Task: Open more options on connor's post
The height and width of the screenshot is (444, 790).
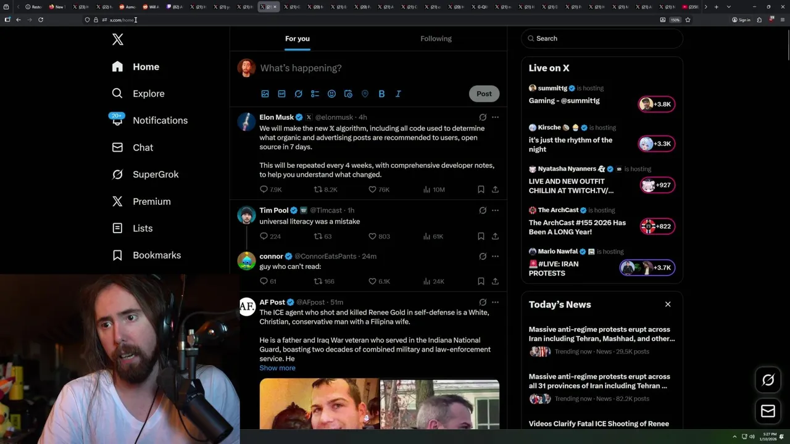Action: pyautogui.click(x=495, y=256)
